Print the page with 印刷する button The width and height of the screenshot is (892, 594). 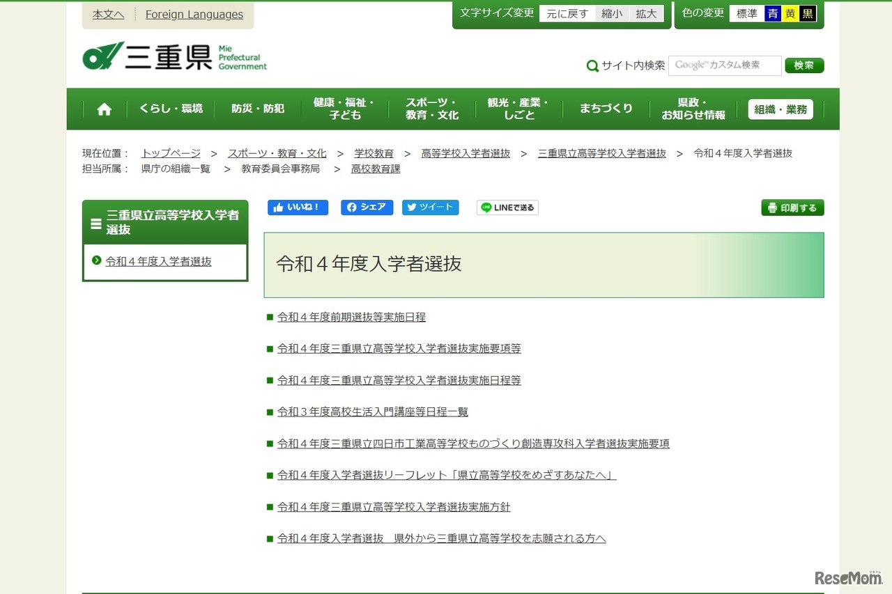pos(792,208)
